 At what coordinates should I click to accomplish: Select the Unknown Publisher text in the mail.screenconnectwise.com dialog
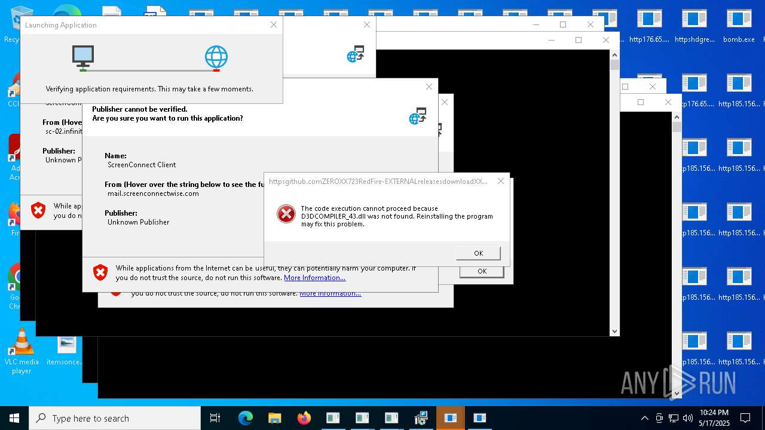(x=138, y=222)
